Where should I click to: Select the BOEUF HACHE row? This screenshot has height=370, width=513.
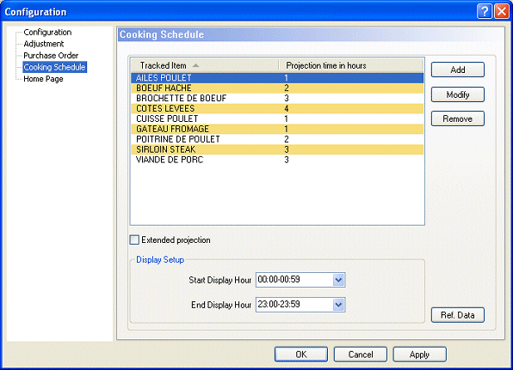(277, 88)
